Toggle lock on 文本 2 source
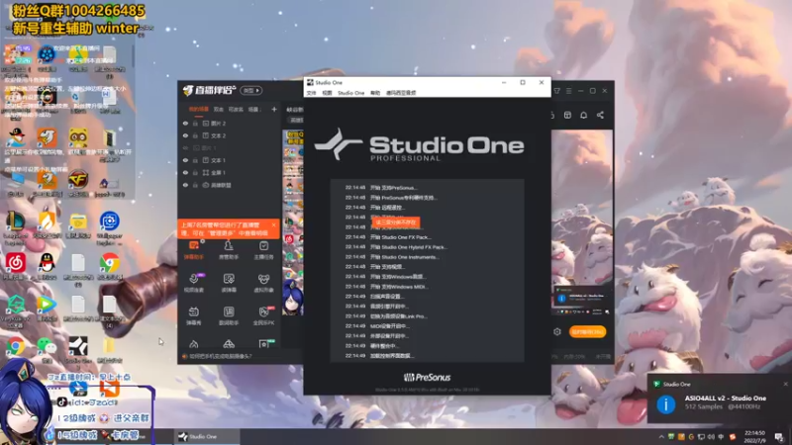Screen dimensions: 792x445 click(x=195, y=135)
